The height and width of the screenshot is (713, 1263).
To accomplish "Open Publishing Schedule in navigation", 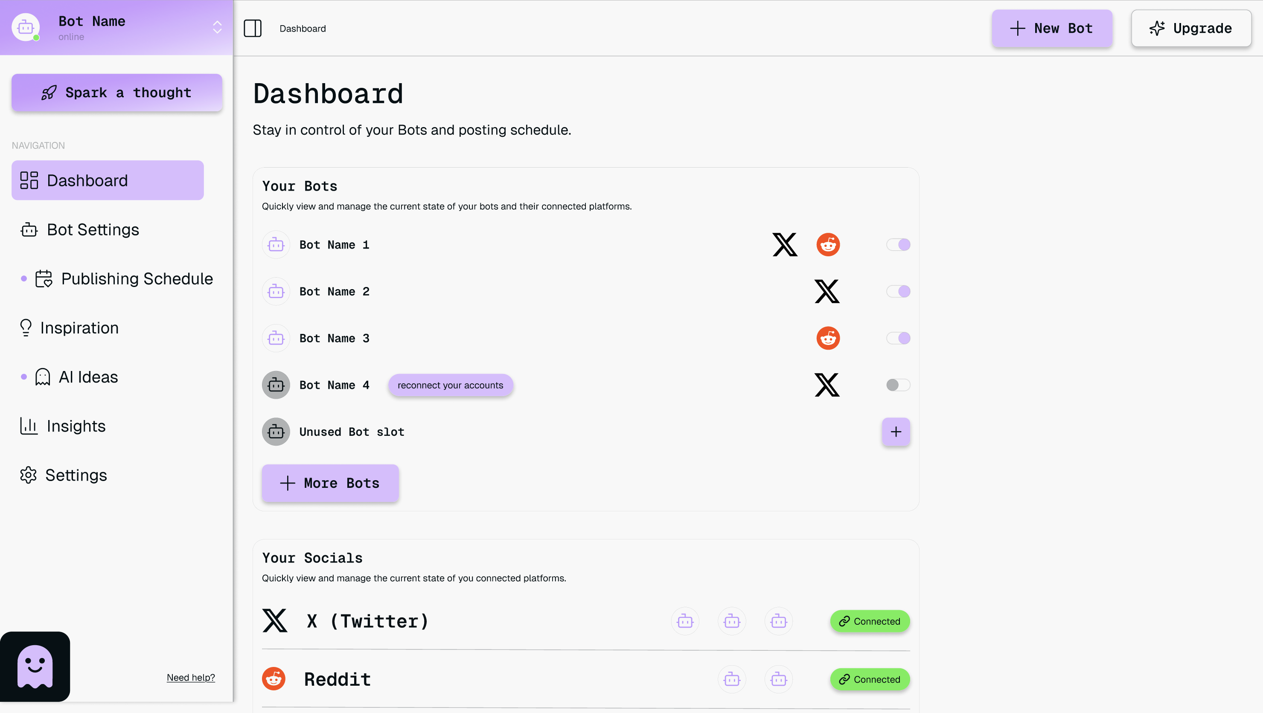I will pos(136,279).
